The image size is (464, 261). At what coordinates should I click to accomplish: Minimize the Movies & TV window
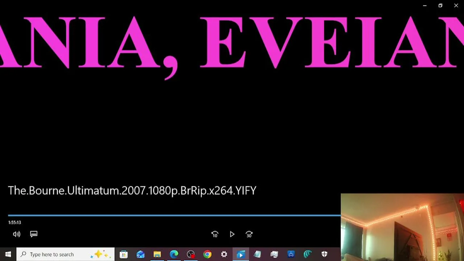coord(425,5)
